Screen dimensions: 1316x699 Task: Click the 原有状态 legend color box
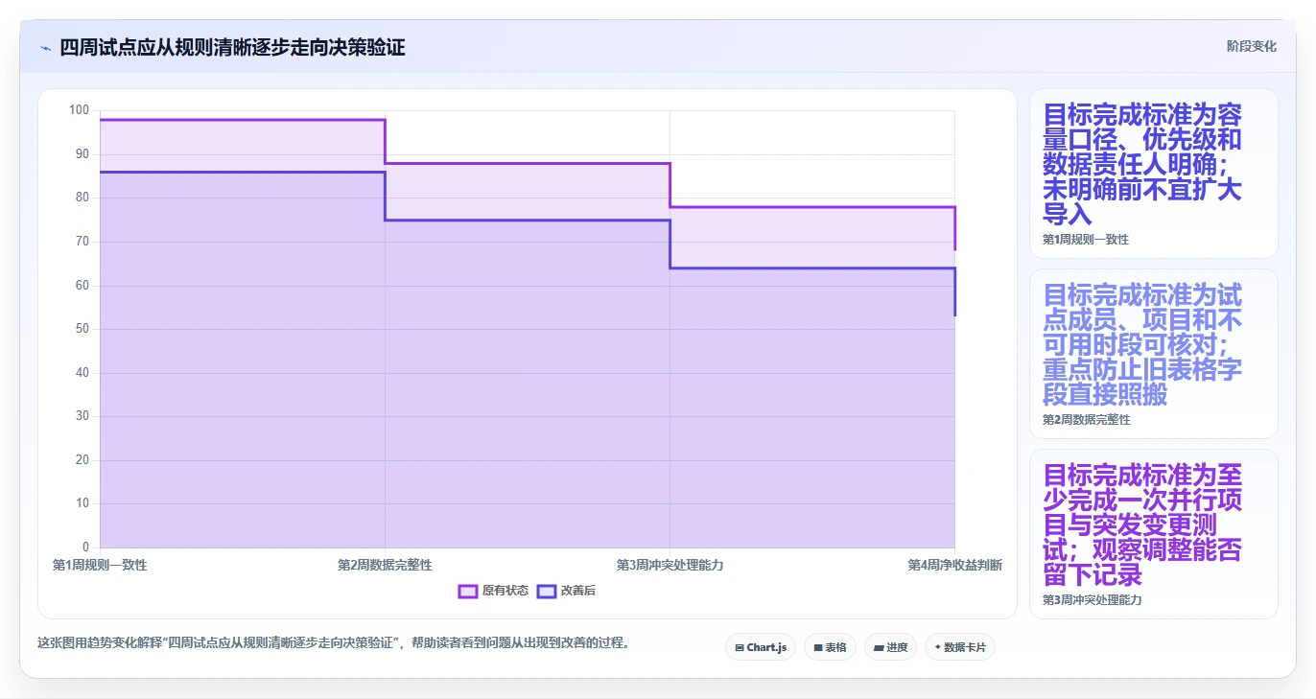pyautogui.click(x=468, y=591)
